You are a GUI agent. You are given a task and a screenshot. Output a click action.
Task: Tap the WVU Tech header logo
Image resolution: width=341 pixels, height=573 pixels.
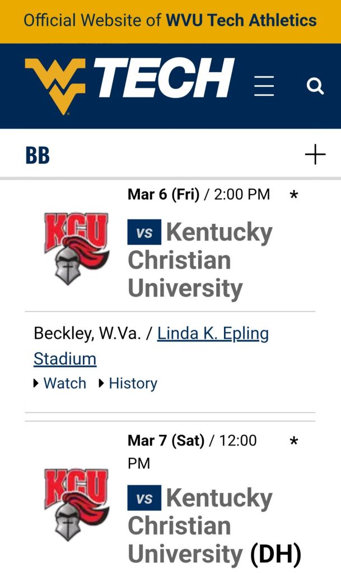click(x=129, y=85)
